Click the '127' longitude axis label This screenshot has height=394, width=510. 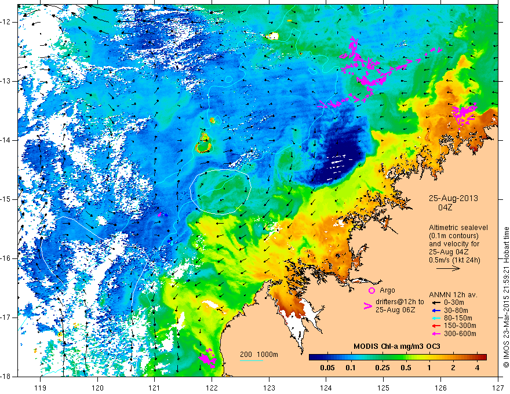tap(498, 388)
